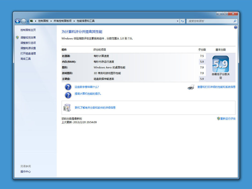This screenshot has height=189, width=252.
Task: Click the question icon beside 这些数字意味着什么
Action: (68, 87)
